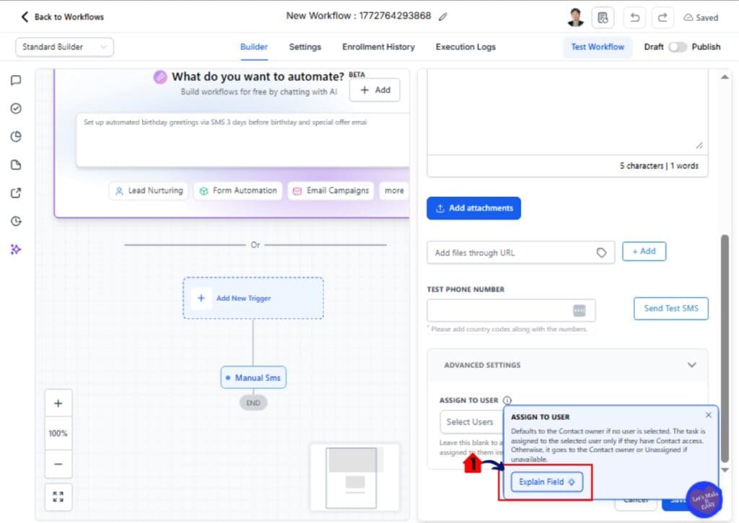Screen dimensions: 739x523
Task: Open the Select Users dropdown
Action: 471,422
